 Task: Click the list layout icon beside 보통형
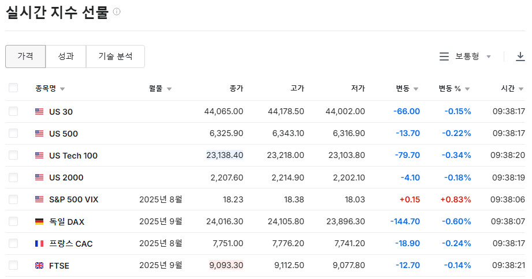pos(444,56)
